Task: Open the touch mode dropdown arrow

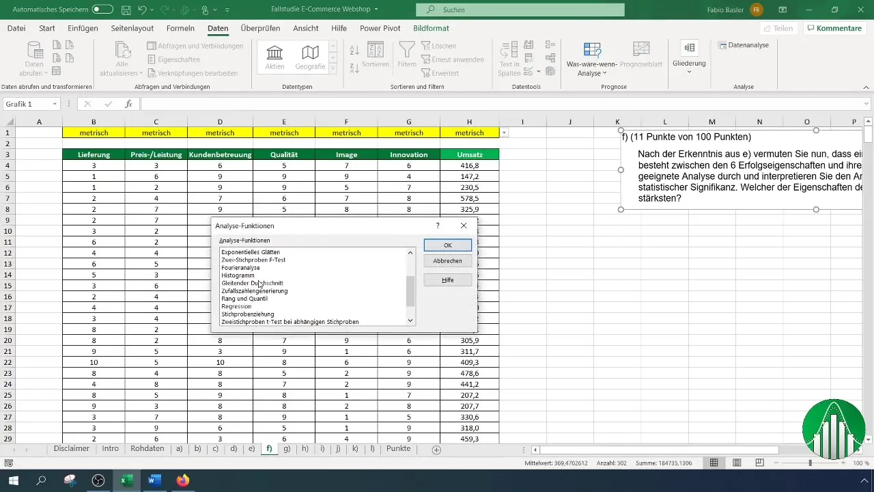Action: click(x=215, y=10)
